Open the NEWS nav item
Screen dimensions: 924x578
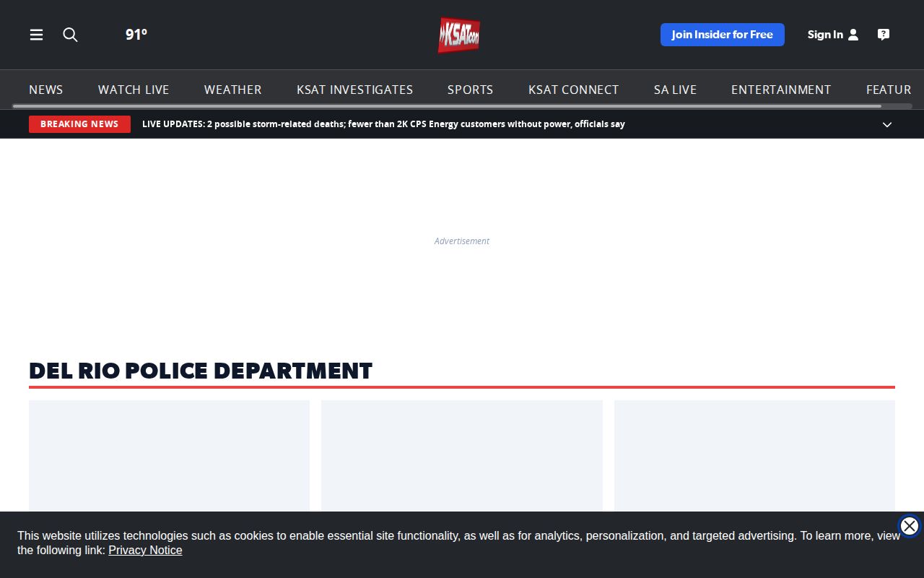click(x=46, y=90)
